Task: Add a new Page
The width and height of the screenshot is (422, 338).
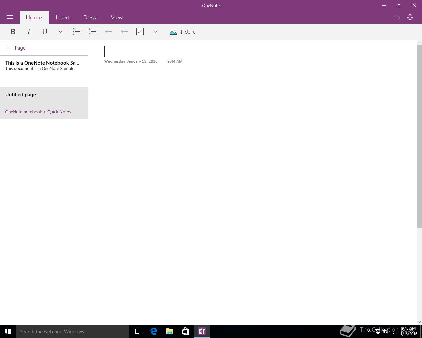Action: click(x=15, y=48)
